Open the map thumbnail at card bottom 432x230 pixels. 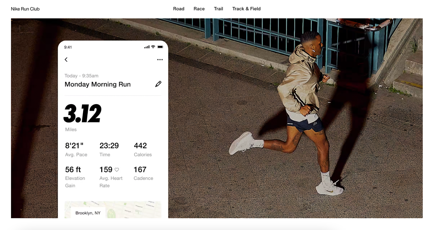[113, 209]
